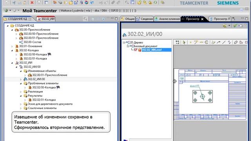
Task: Click the collapse-all minus icon in tree panel toolbar
Action: coord(93,19)
